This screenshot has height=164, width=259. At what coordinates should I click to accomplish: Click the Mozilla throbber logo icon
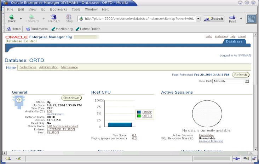click(251, 19)
